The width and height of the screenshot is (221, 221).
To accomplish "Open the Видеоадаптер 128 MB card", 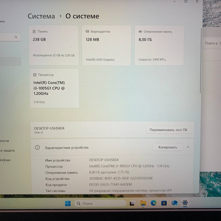I will [107, 45].
